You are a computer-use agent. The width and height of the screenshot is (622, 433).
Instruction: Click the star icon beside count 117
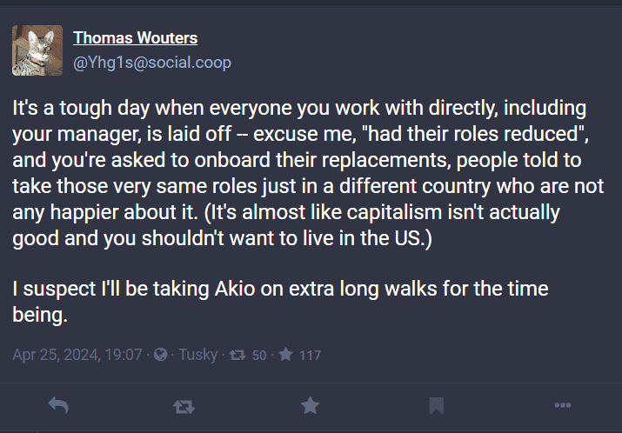coord(285,355)
